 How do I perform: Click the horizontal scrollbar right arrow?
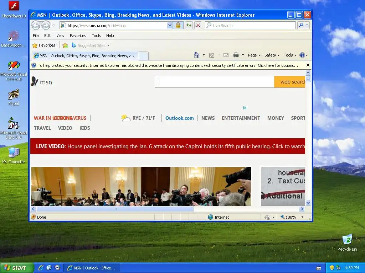[302, 209]
